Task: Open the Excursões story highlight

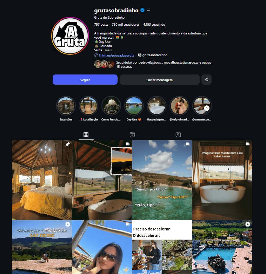Action: pyautogui.click(x=66, y=109)
